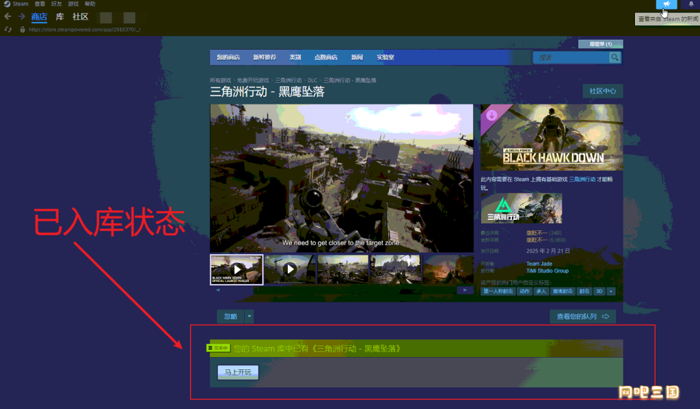Open 实验室 in the store nav
Viewport: 700px width, 409px height.
[386, 57]
